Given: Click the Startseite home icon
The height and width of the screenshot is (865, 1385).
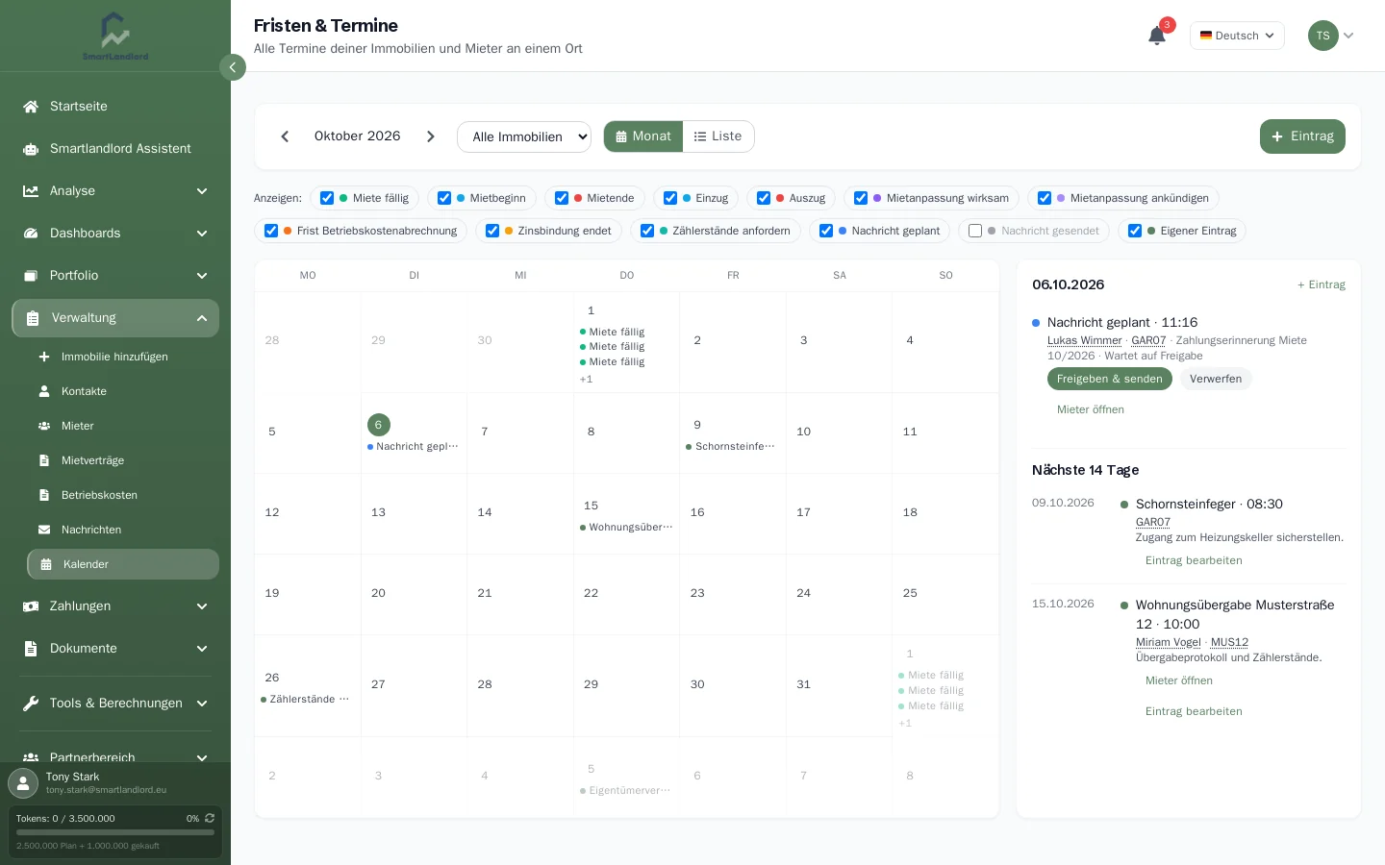Looking at the screenshot, I should 31,107.
